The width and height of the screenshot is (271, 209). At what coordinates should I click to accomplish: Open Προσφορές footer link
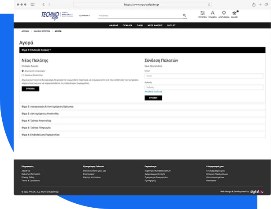150,180
